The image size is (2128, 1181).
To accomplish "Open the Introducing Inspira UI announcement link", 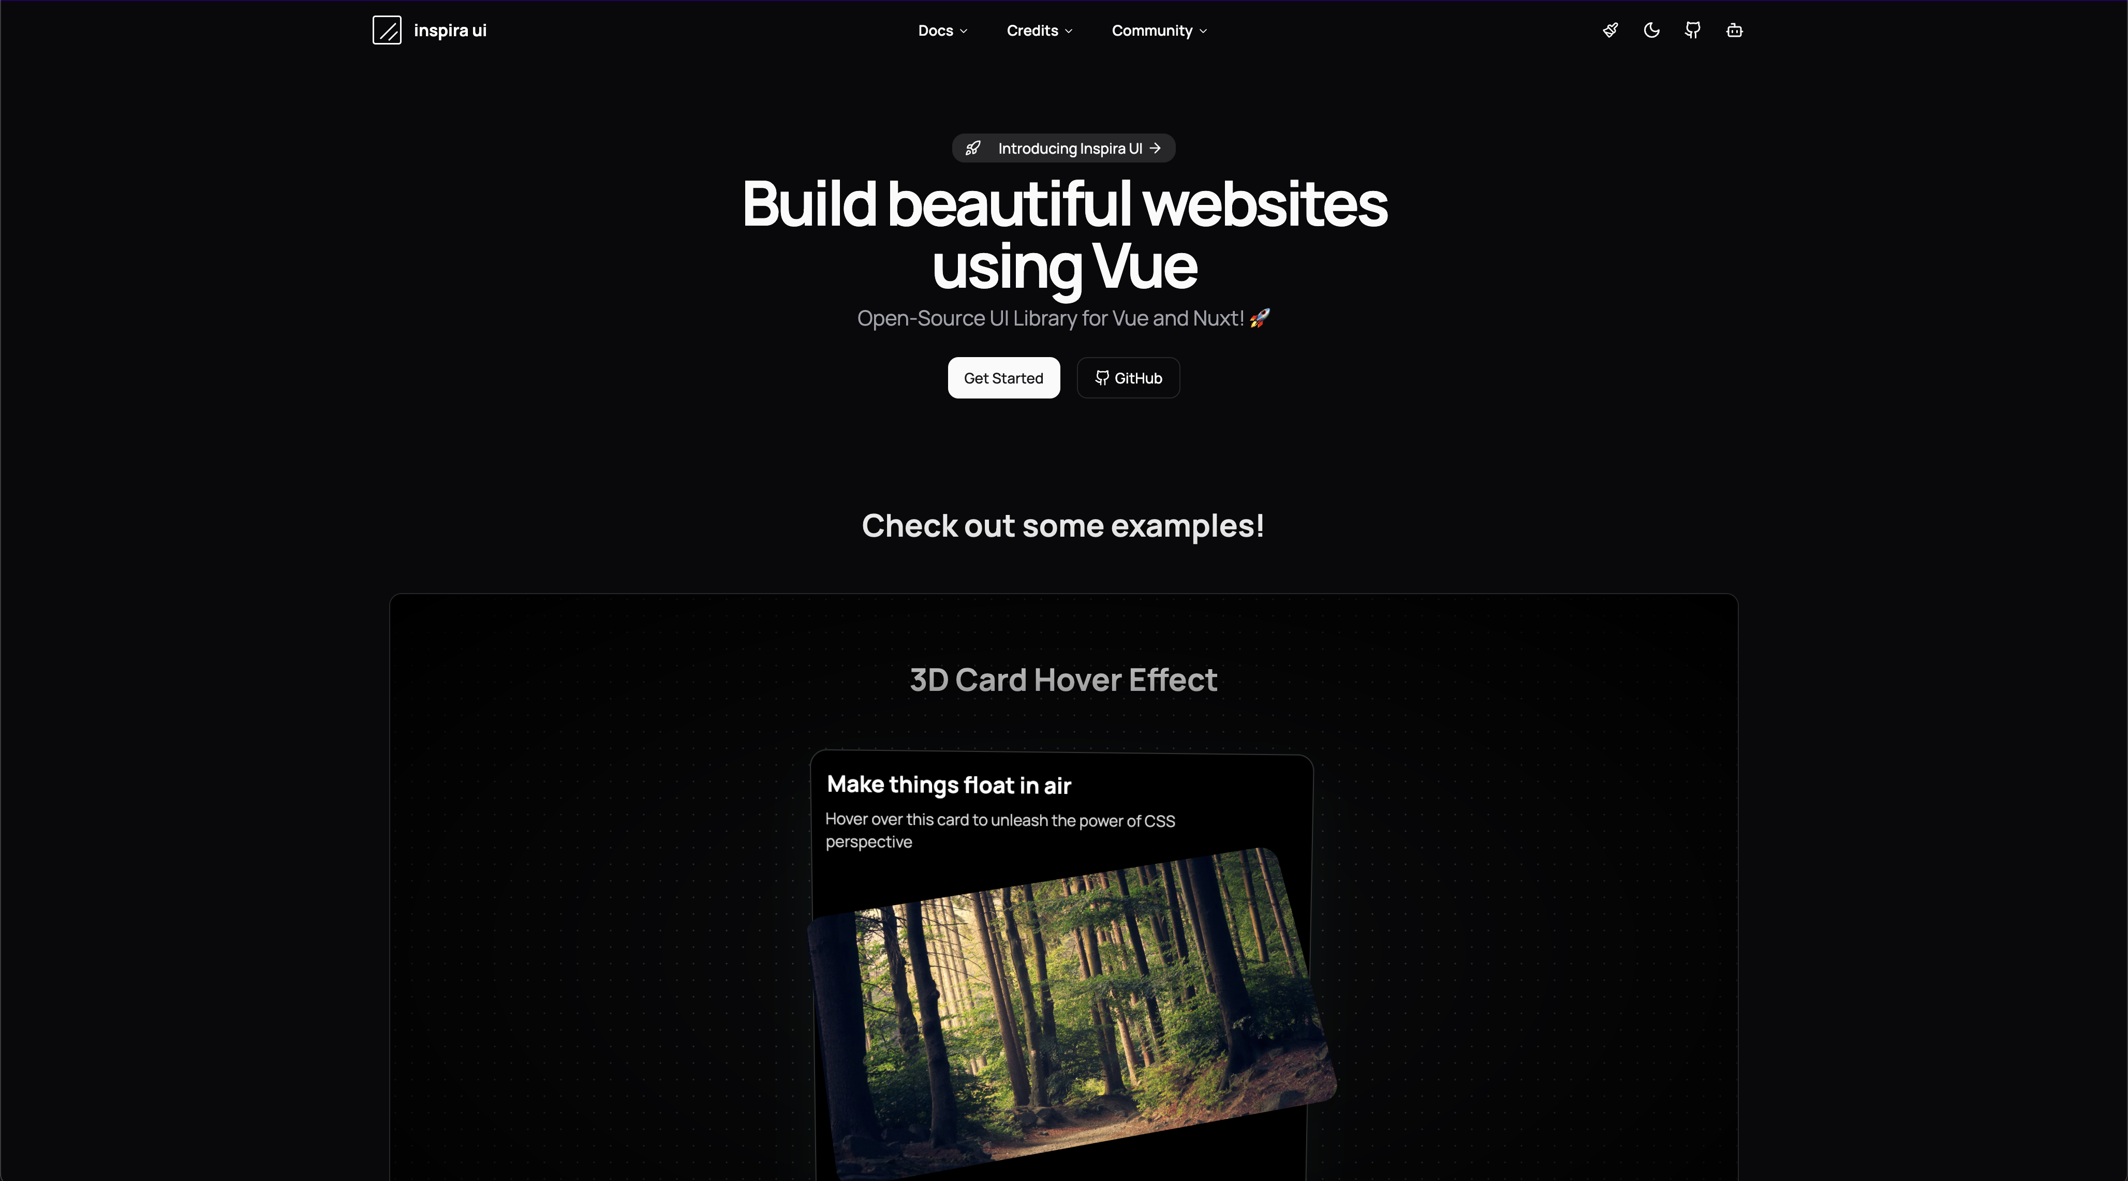I will click(1064, 149).
